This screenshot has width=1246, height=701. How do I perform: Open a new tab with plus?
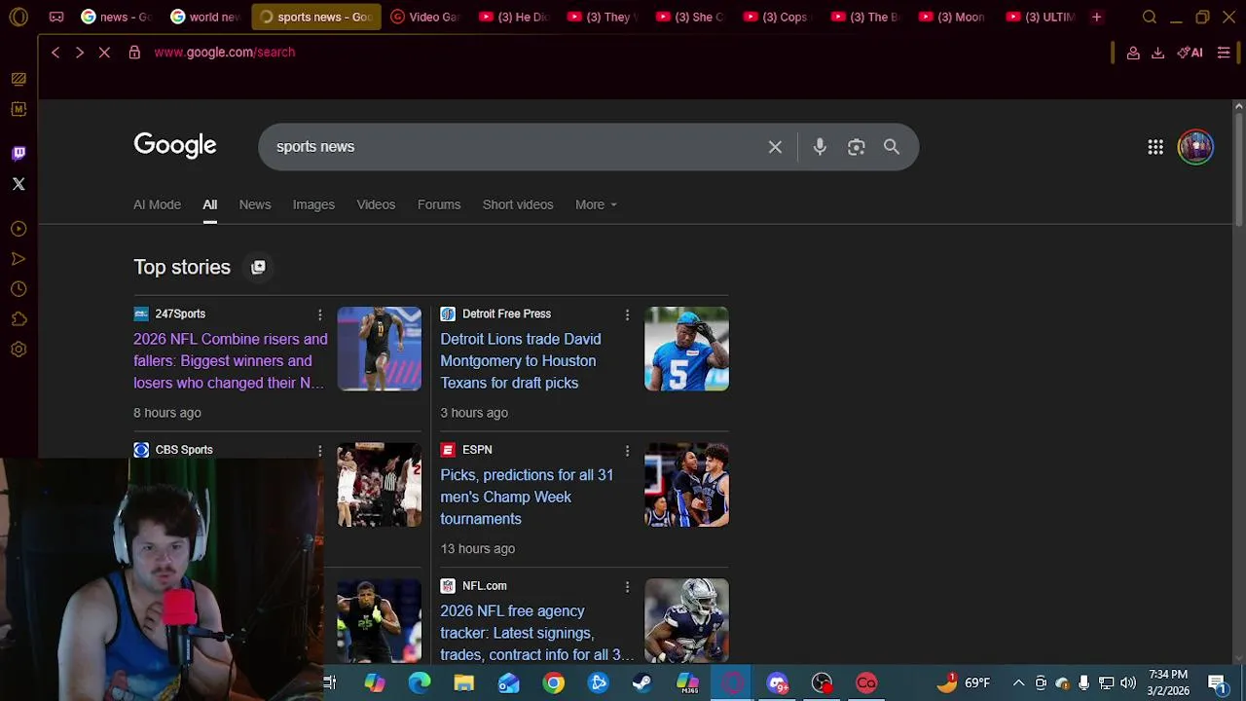pos(1096,17)
